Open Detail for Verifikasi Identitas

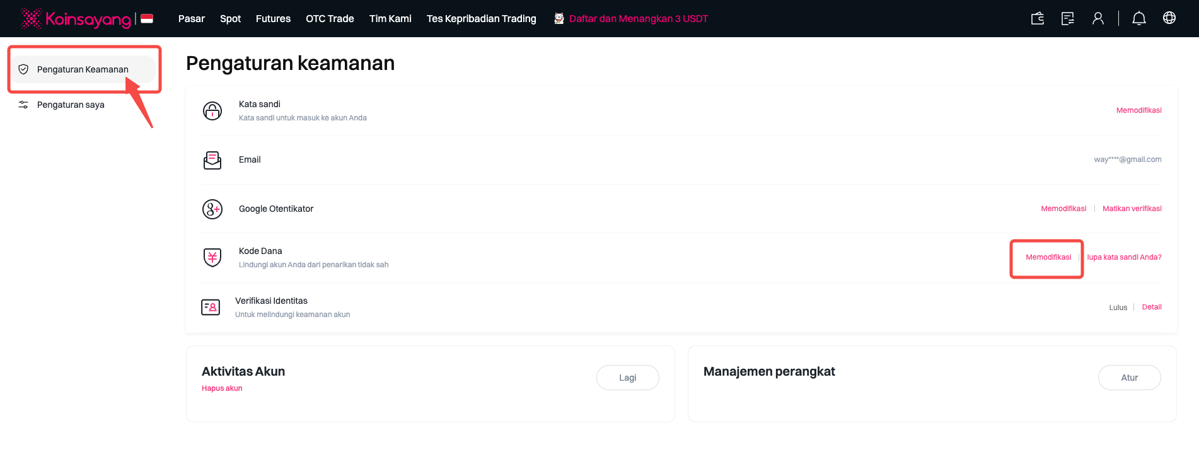(x=1151, y=307)
